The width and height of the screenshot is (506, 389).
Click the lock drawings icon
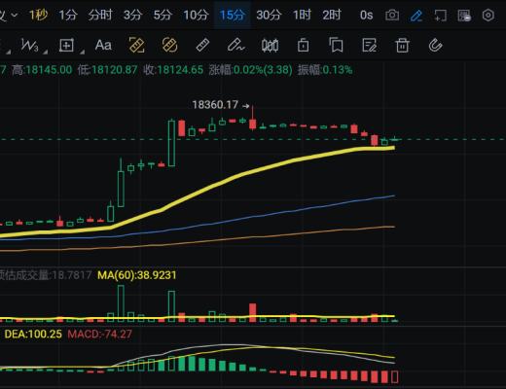(303, 45)
